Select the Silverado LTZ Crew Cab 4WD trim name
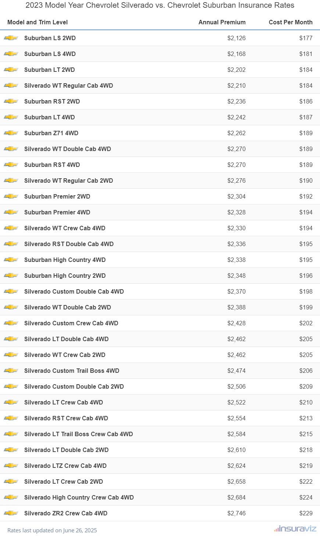Image resolution: width=320 pixels, height=536 pixels. (65, 466)
